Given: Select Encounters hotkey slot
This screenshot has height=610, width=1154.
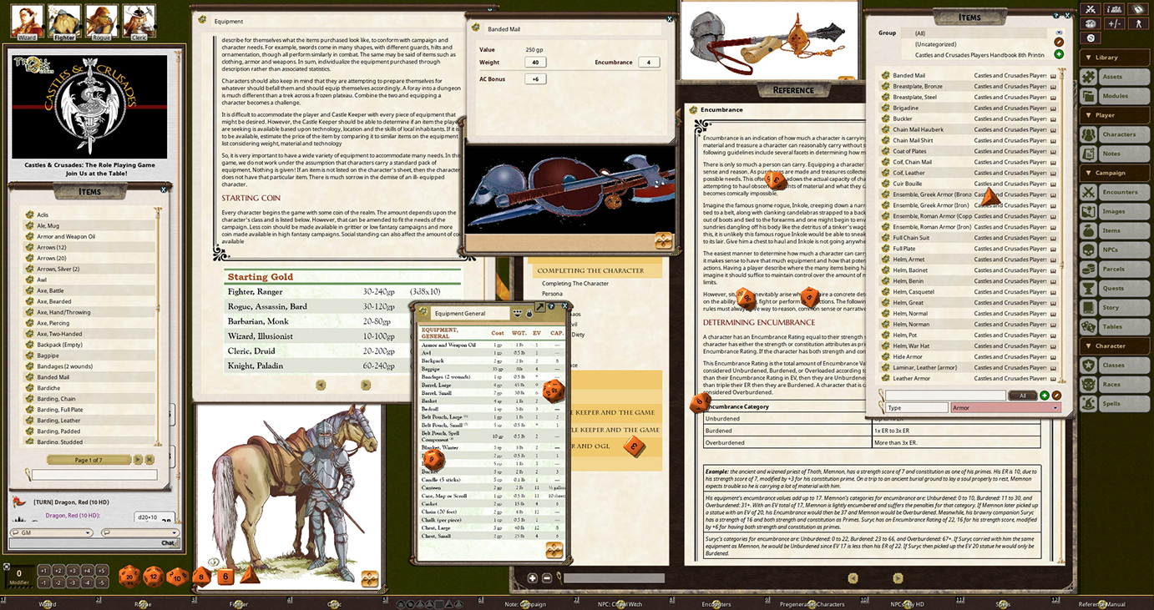Looking at the screenshot, I should pyautogui.click(x=716, y=604).
